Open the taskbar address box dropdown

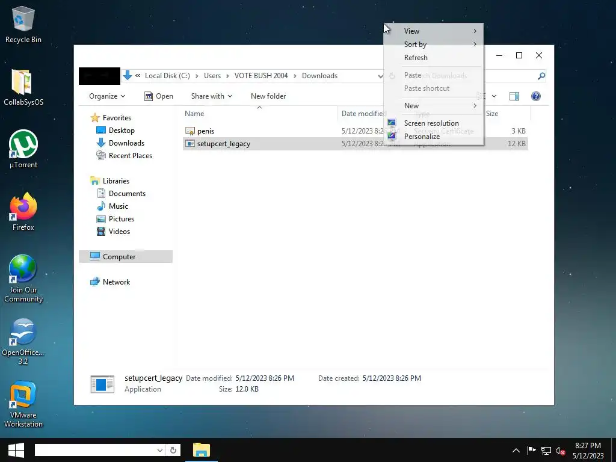click(x=160, y=450)
